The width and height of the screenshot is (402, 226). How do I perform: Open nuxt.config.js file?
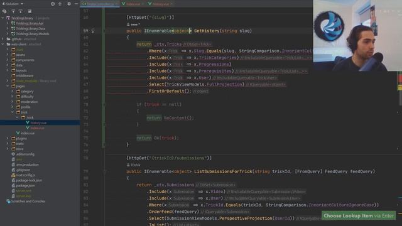tap(23, 175)
